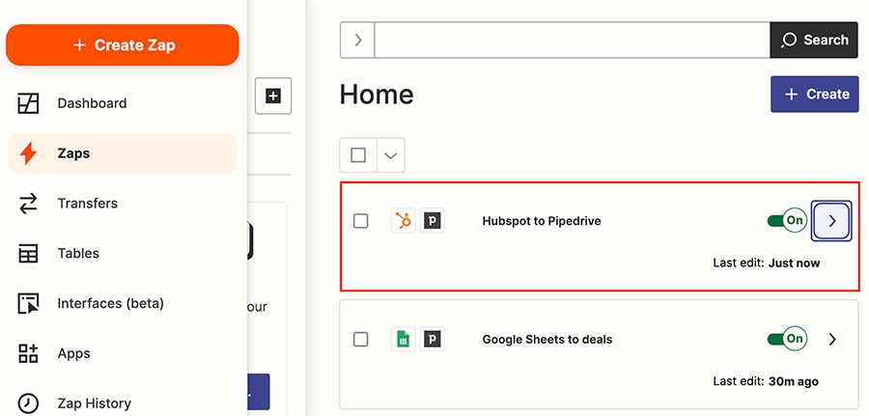Screen dimensions: 869x416
Task: Click 'Last edit: Just now' text
Action: (x=767, y=263)
